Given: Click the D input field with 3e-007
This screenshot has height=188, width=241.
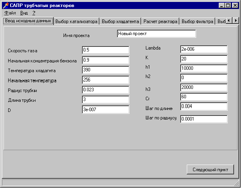Looking at the screenshot, I should click(106, 110).
